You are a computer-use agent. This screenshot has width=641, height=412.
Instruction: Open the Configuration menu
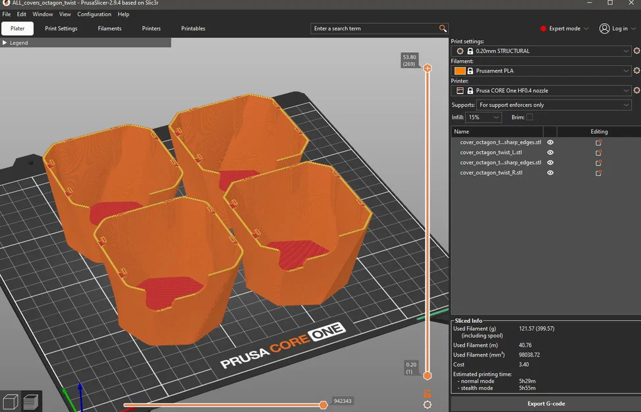(94, 15)
